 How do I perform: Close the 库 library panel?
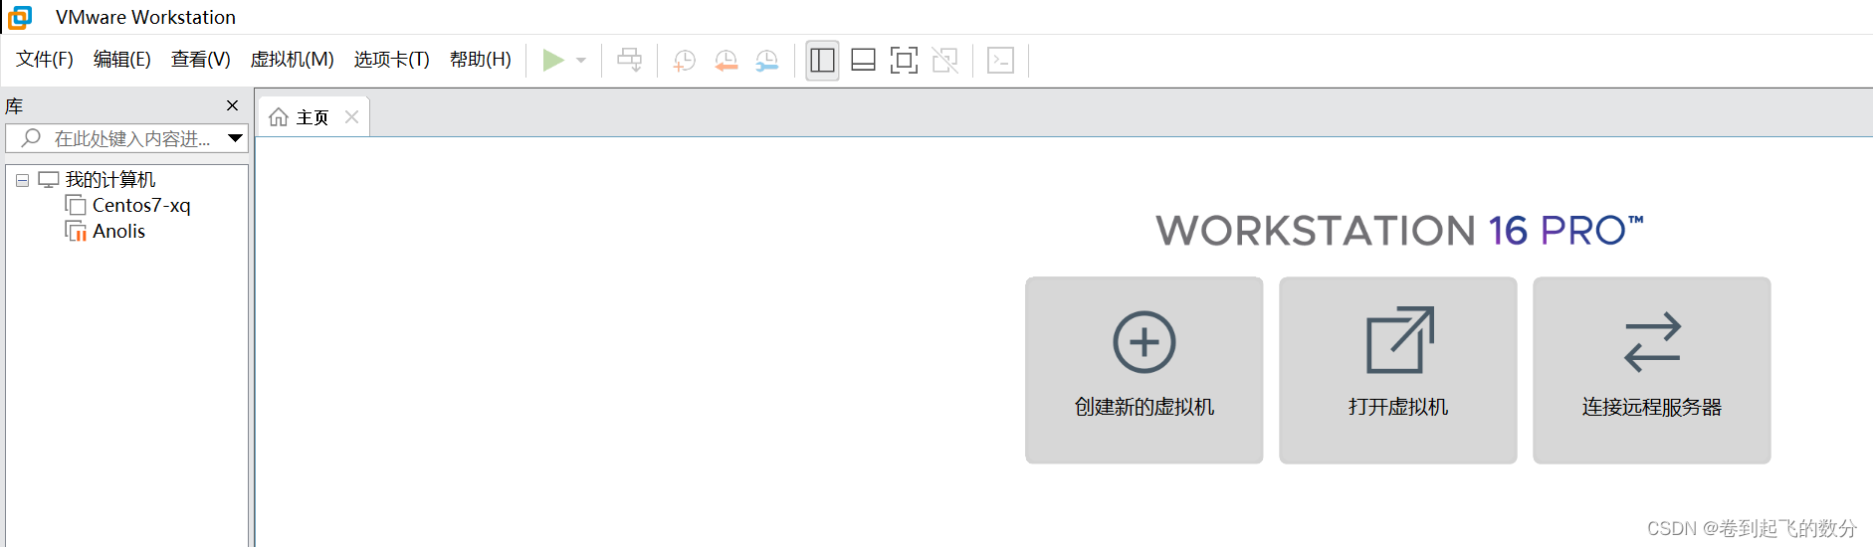coord(232,105)
